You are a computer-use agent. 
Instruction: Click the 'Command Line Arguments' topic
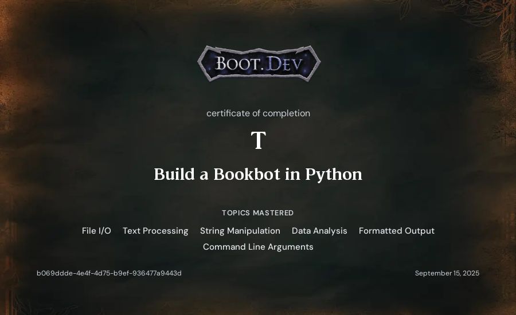tap(258, 247)
